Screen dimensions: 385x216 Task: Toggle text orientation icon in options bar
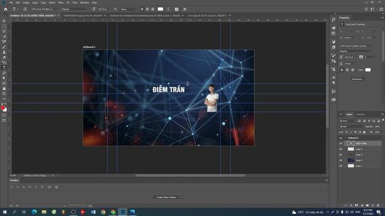point(25,9)
